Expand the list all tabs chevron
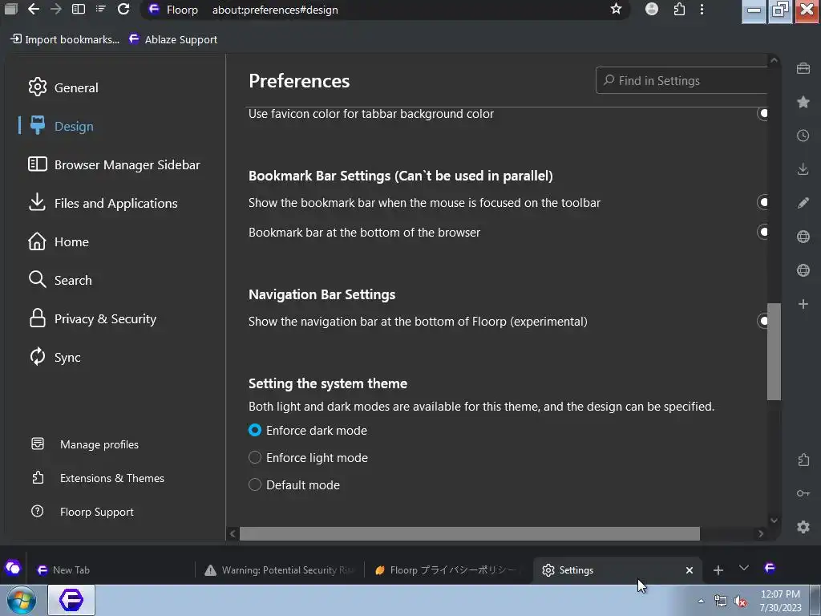The image size is (821, 616). coord(743,569)
